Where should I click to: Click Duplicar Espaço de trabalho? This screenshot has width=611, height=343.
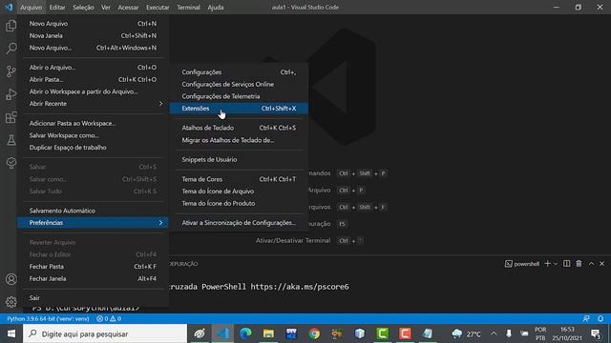click(x=94, y=148)
